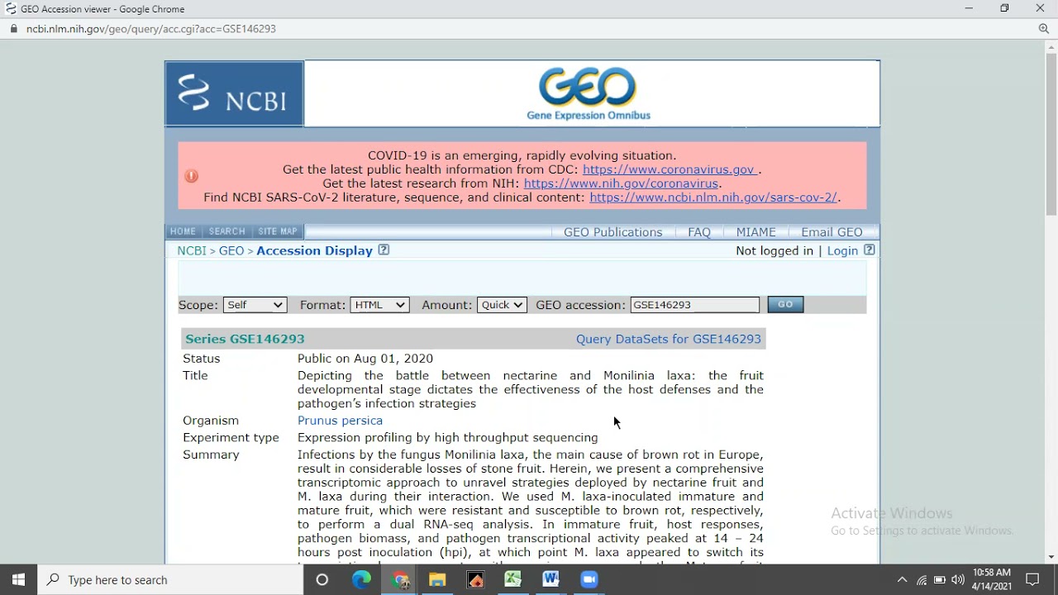This screenshot has height=595, width=1058.
Task: Click the network Wi-Fi tray icon
Action: point(922,580)
